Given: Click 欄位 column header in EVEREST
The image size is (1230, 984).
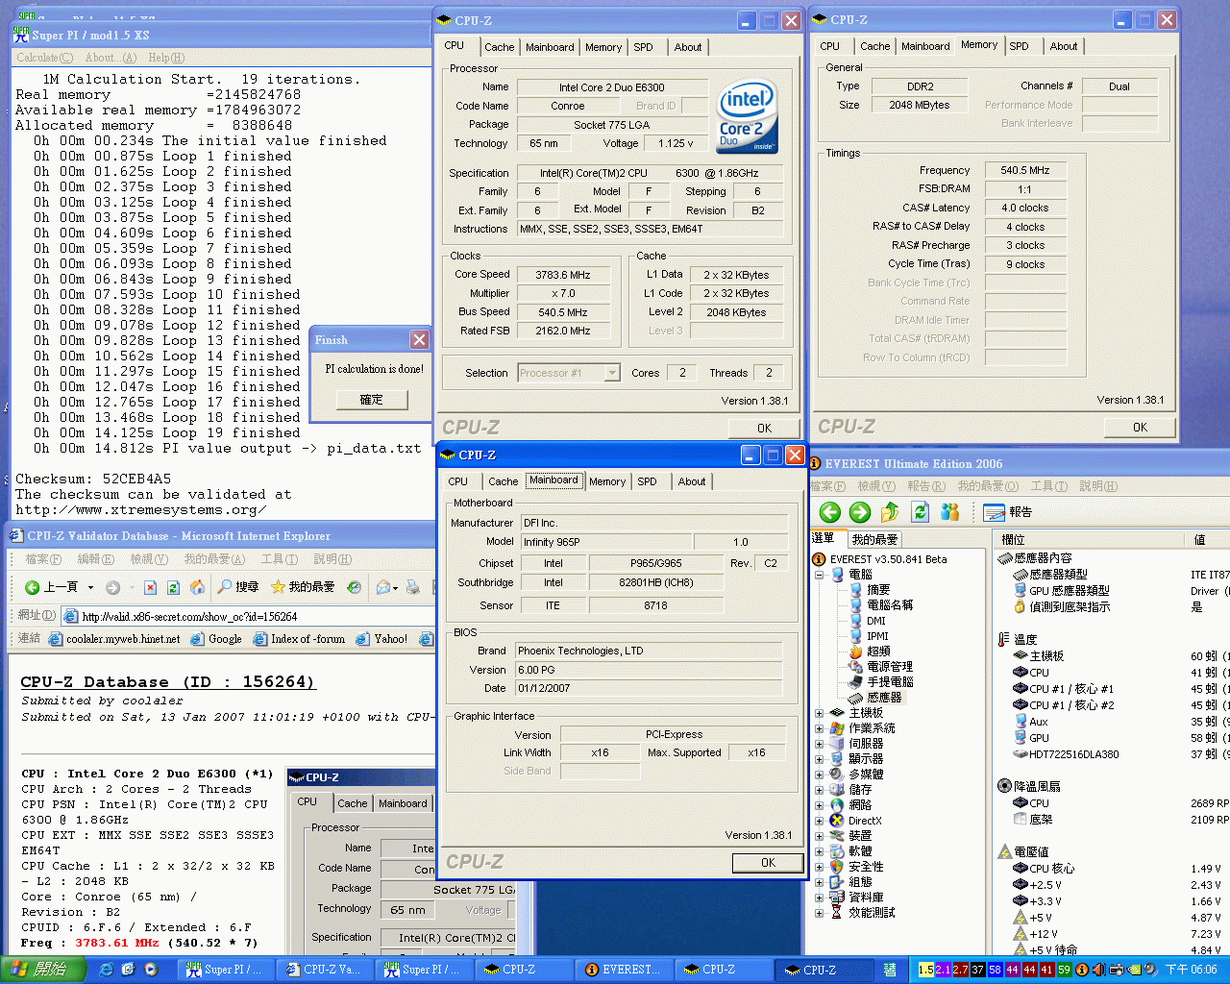Looking at the screenshot, I should click(x=1091, y=539).
